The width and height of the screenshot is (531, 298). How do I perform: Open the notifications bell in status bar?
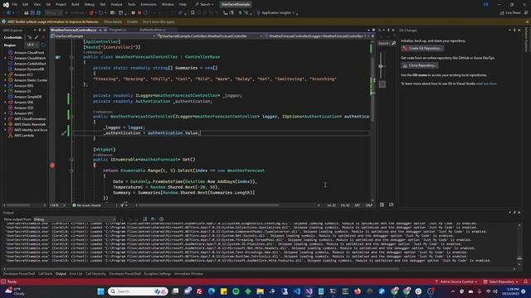point(525,281)
